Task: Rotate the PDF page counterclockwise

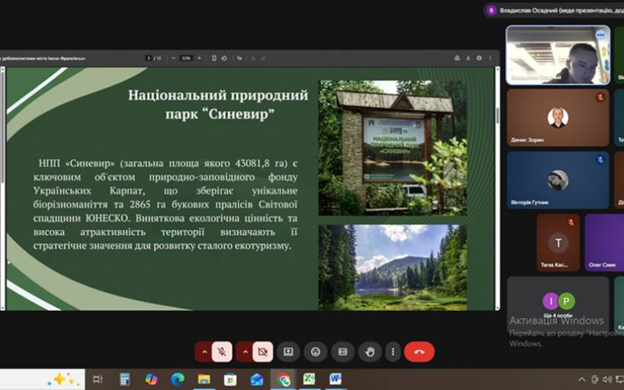Action: (x=224, y=58)
